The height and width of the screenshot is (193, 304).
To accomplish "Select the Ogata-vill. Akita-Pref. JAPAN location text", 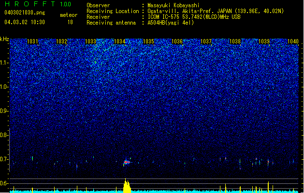I will click(216, 11).
